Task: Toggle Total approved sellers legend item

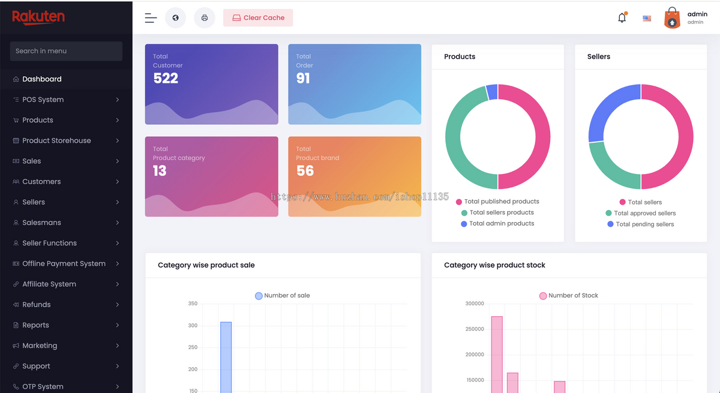Action: point(641,213)
